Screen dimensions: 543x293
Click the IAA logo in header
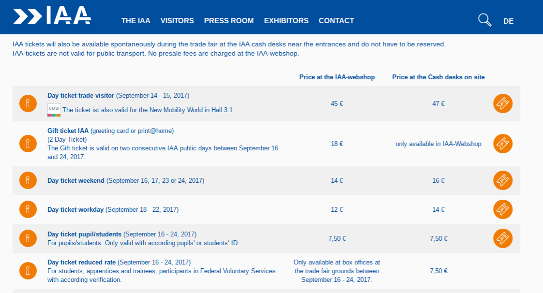pyautogui.click(x=52, y=16)
